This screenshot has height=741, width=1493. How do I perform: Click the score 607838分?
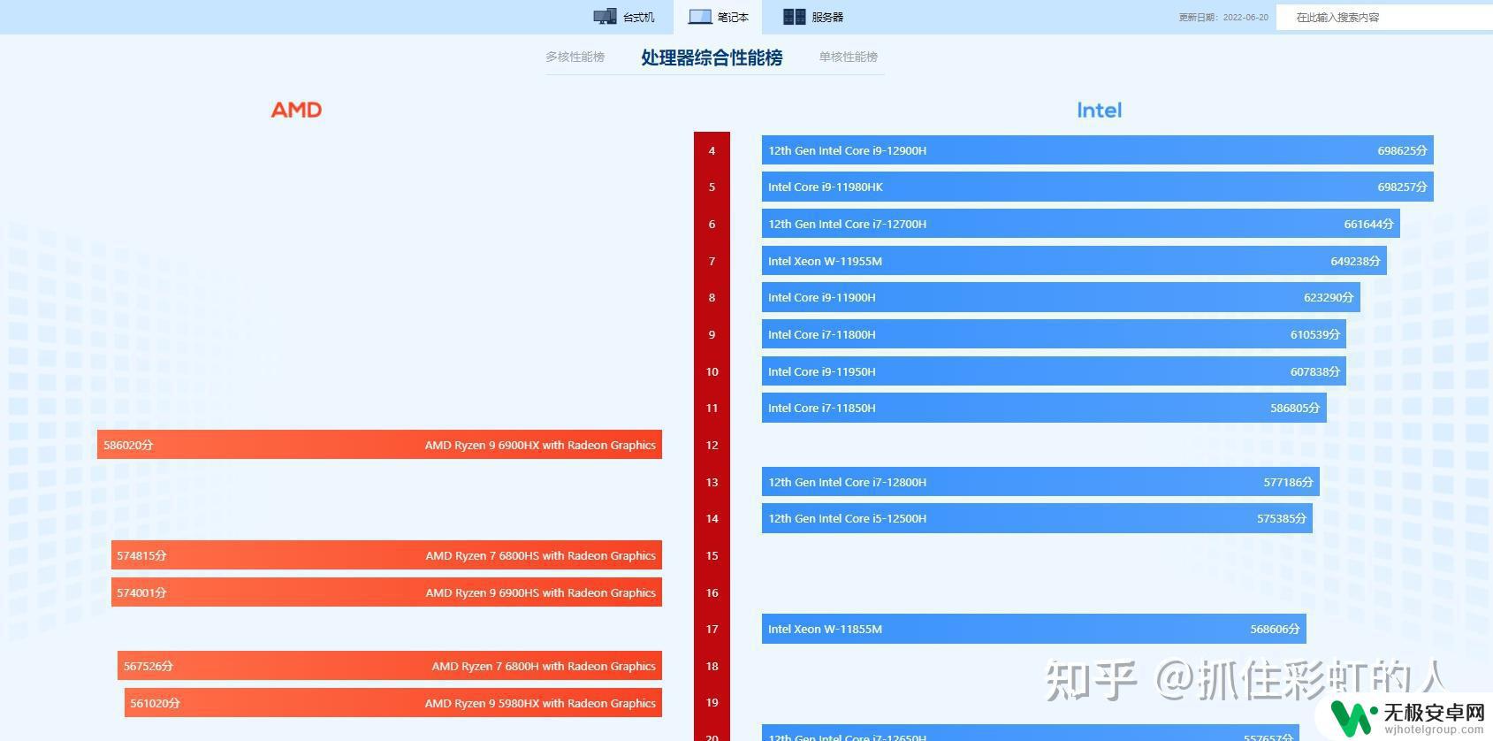(1315, 371)
